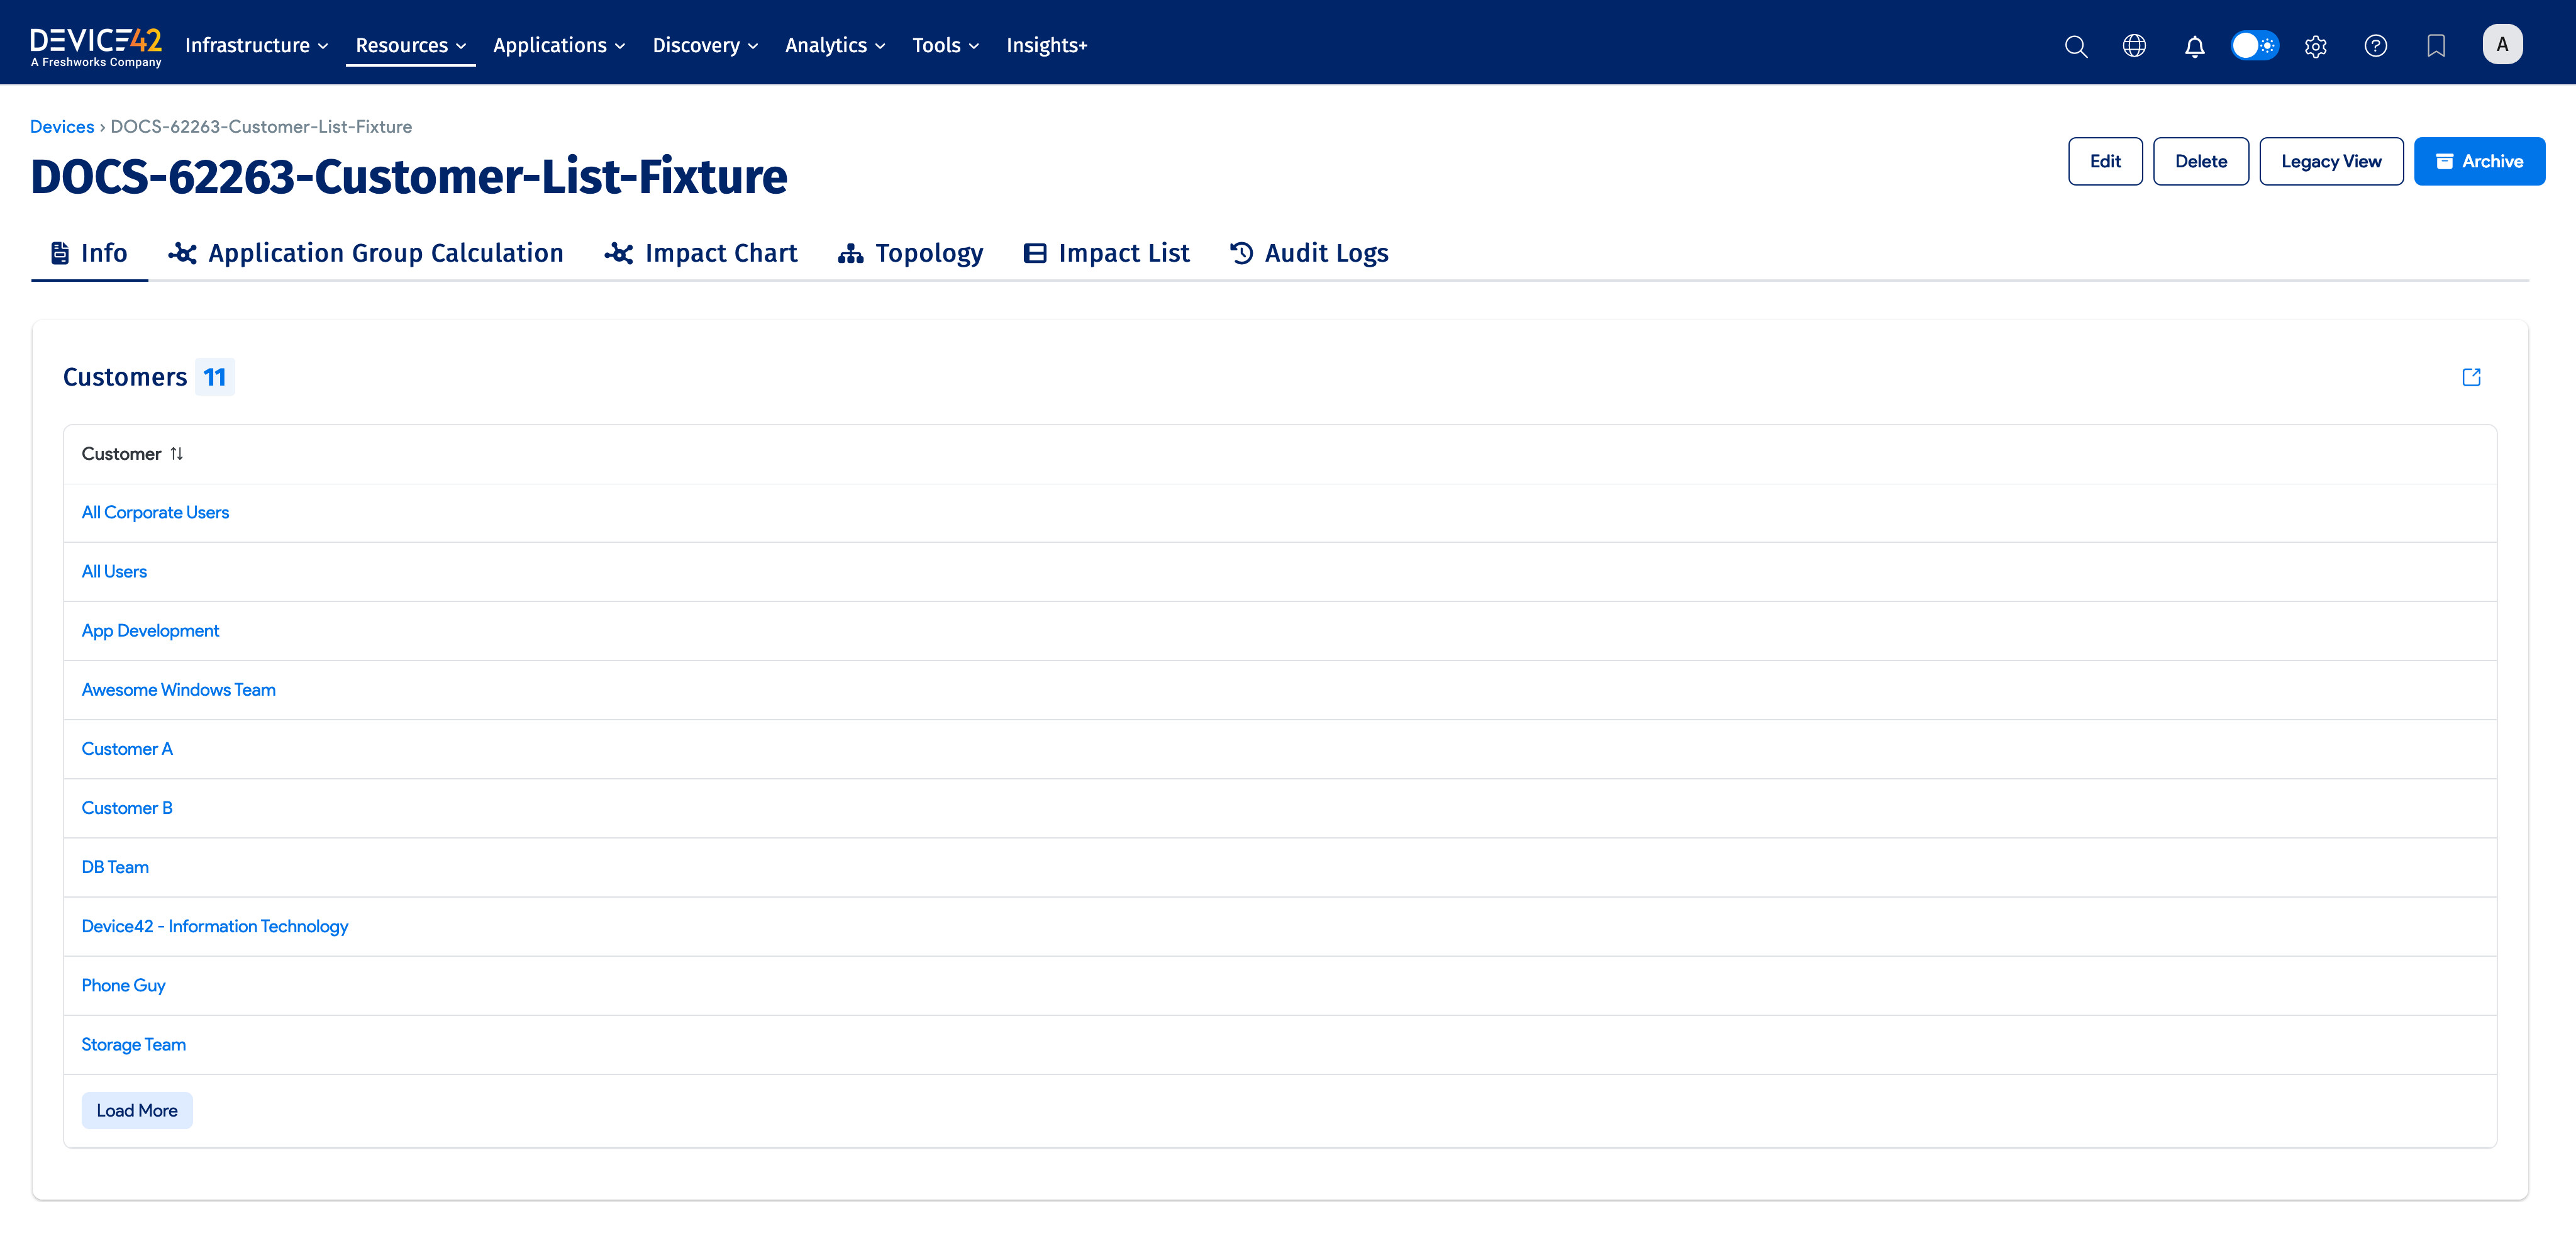Switch to the Audit Logs tab
The width and height of the screenshot is (2576, 1243).
pyautogui.click(x=1309, y=254)
